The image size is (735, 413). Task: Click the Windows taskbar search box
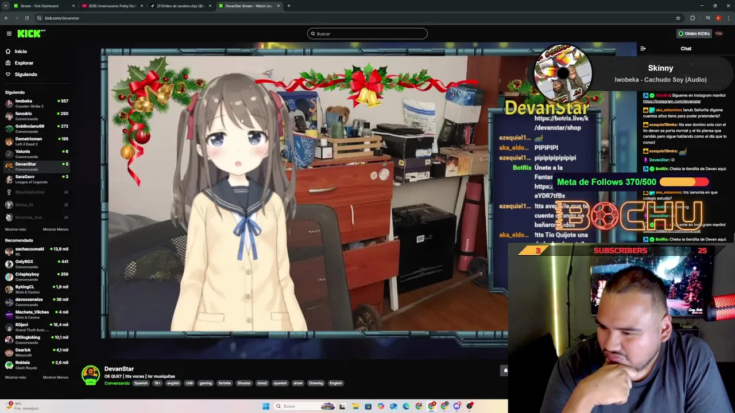[304, 406]
